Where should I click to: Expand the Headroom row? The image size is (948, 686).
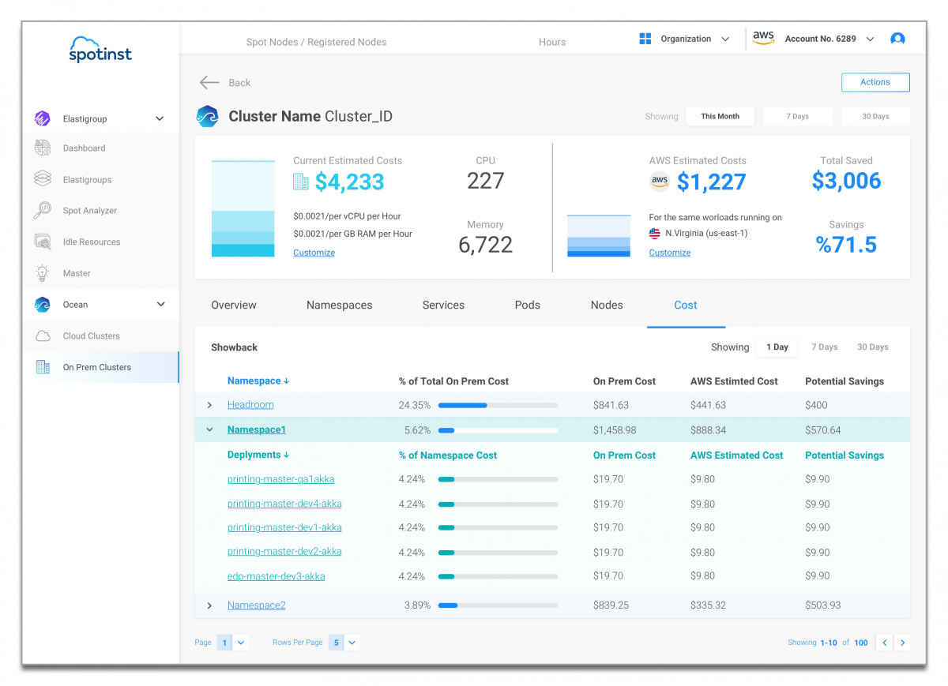coord(209,405)
